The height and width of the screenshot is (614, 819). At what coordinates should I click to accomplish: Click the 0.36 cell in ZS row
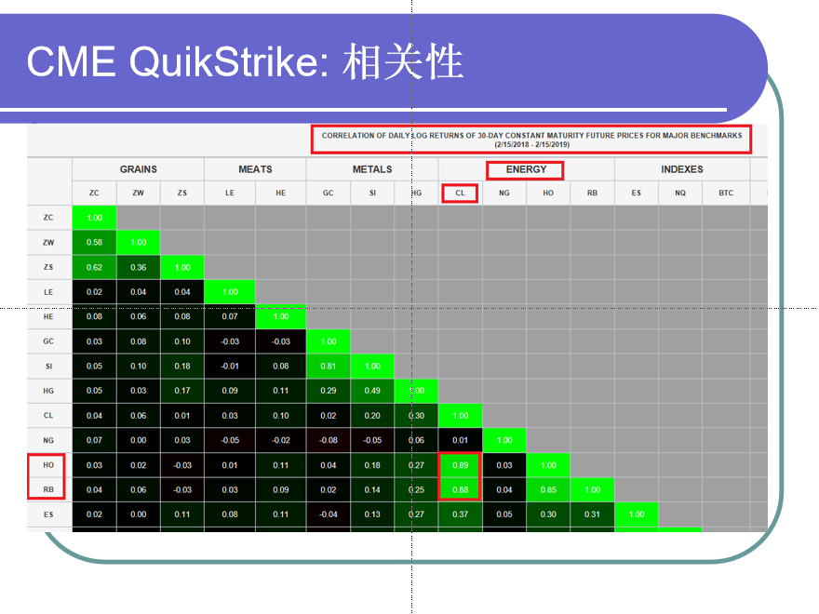click(x=138, y=267)
